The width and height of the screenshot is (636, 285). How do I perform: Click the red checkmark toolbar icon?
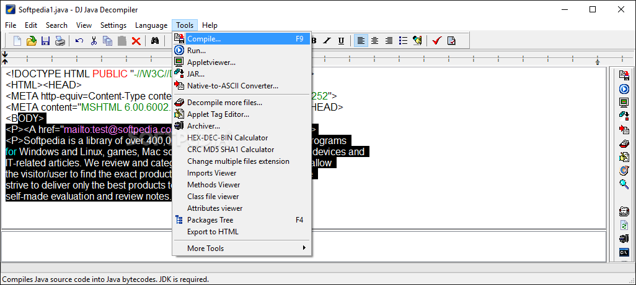point(437,41)
